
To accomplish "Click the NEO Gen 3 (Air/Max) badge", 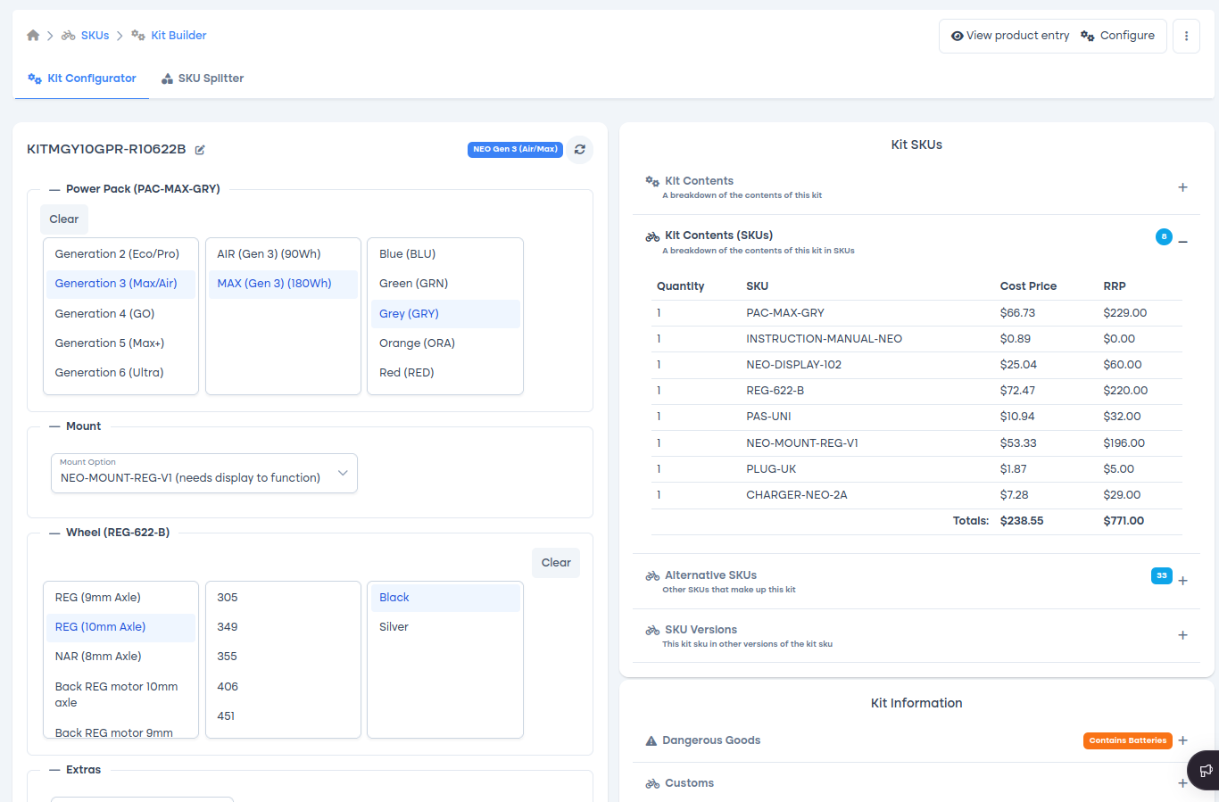I will pos(515,150).
